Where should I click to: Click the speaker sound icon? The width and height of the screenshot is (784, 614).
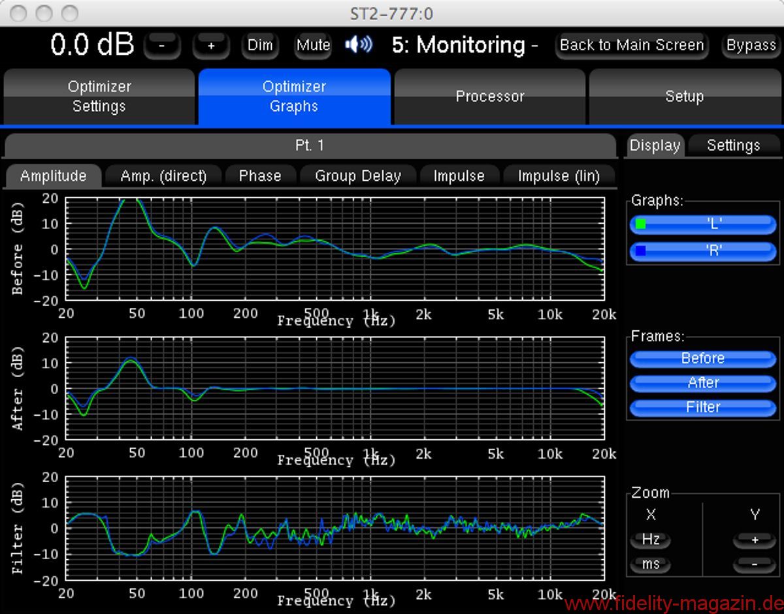[359, 45]
